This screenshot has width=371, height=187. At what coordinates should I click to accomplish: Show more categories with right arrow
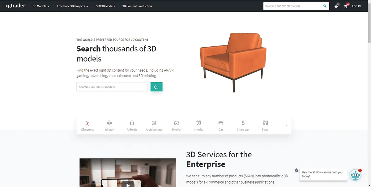[x=286, y=125]
